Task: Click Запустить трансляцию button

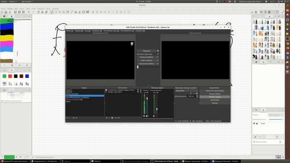Action: pos(215,91)
